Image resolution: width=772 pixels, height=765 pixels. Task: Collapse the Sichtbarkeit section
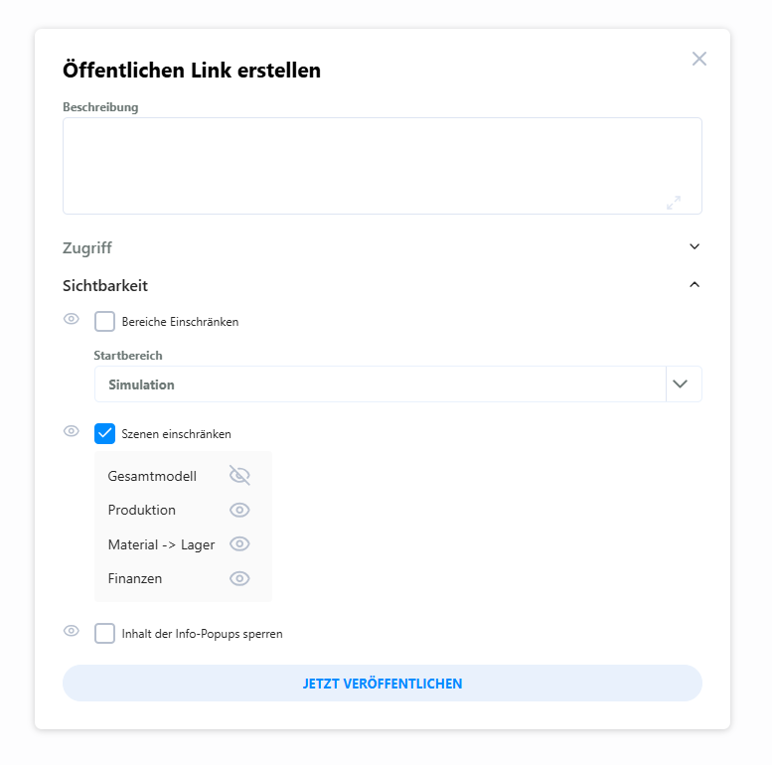pos(695,285)
